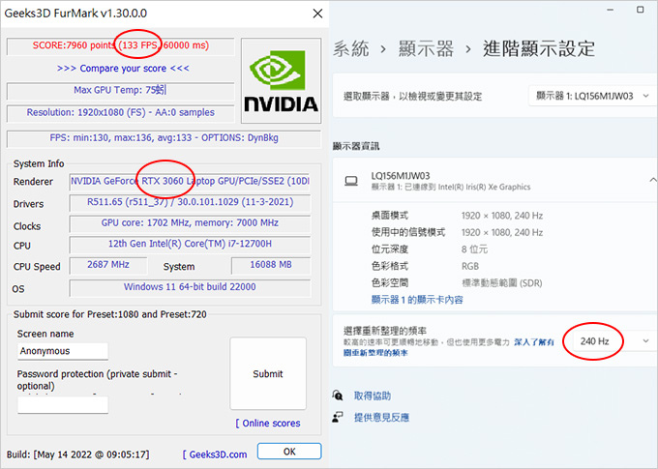
Task: Open the 240 Hz refresh rate dropdown
Action: [613, 341]
